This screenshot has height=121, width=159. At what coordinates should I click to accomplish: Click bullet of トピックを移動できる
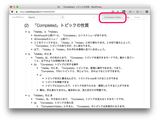tap(43, 82)
